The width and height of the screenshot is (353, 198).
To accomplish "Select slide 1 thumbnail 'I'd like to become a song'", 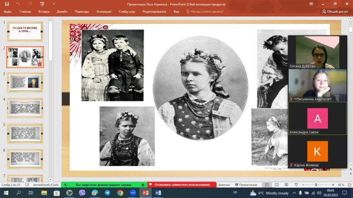I will coord(25,31).
